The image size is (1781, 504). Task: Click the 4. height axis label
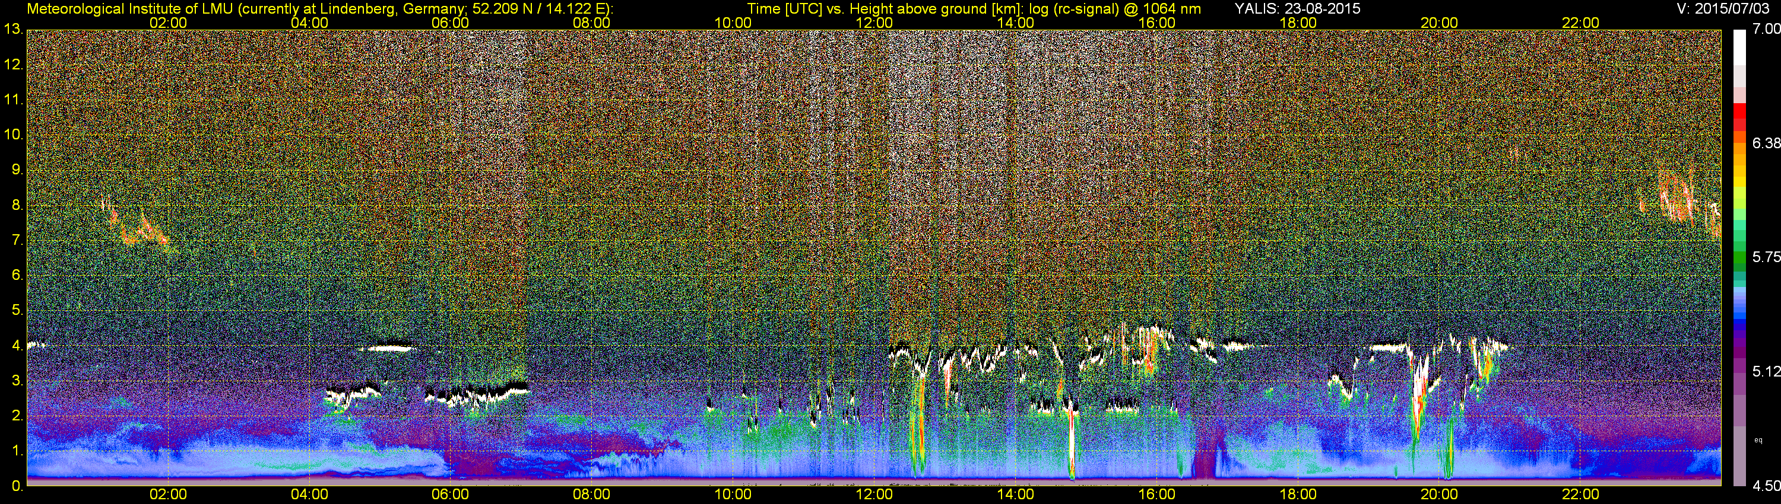click(x=17, y=346)
